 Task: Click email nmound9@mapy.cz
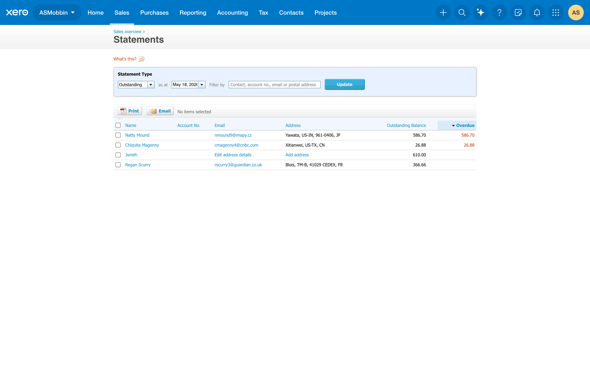(x=233, y=135)
